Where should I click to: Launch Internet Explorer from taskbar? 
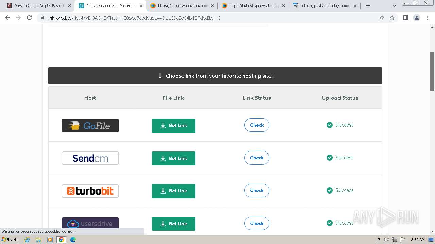pyautogui.click(x=27, y=240)
